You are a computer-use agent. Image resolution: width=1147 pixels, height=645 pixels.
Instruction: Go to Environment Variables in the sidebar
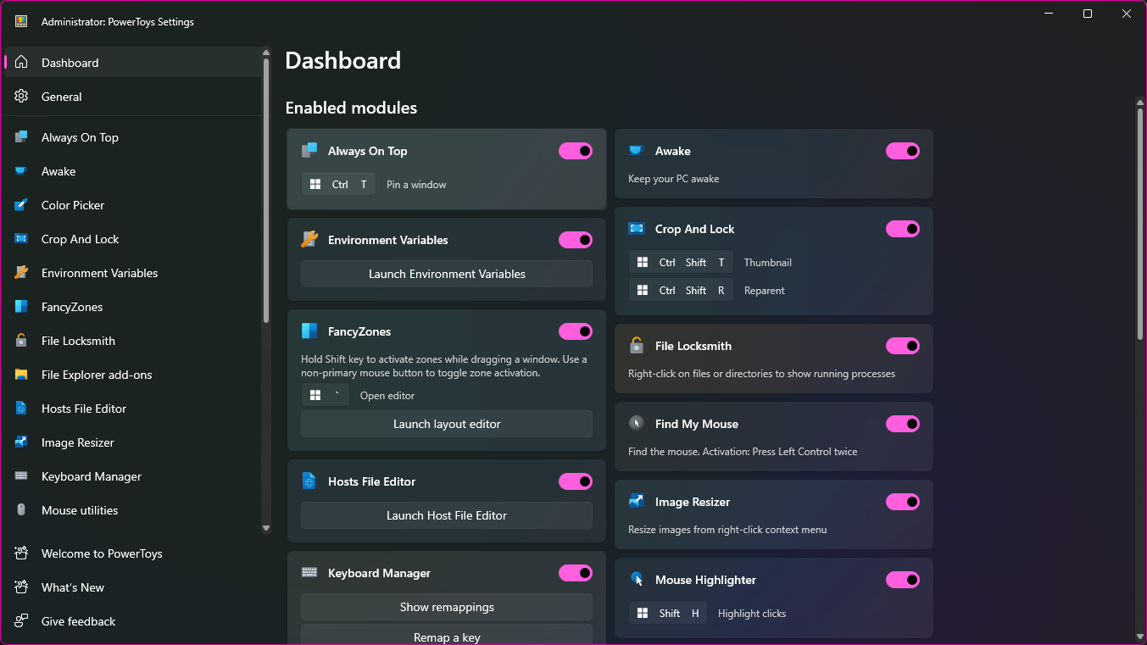pyautogui.click(x=132, y=273)
